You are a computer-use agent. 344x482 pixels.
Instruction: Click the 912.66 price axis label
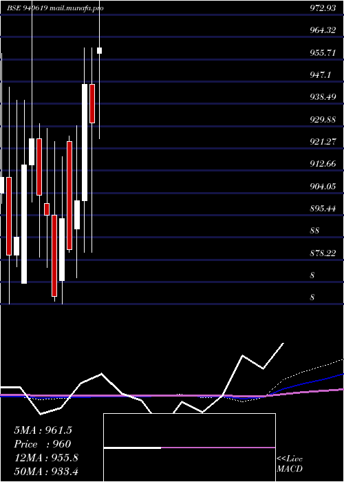click(x=323, y=164)
